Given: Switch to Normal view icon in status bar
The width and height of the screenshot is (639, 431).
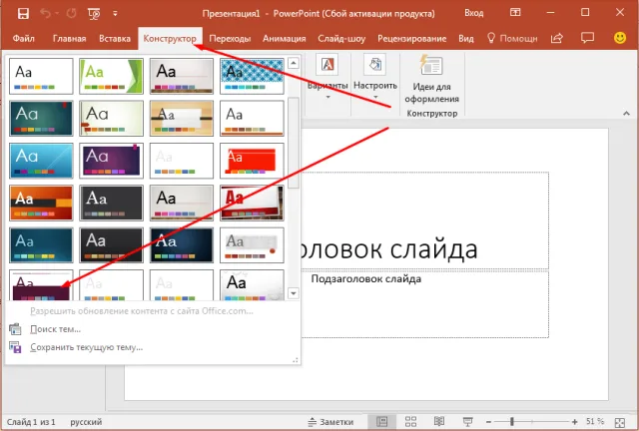Looking at the screenshot, I should click(x=381, y=422).
